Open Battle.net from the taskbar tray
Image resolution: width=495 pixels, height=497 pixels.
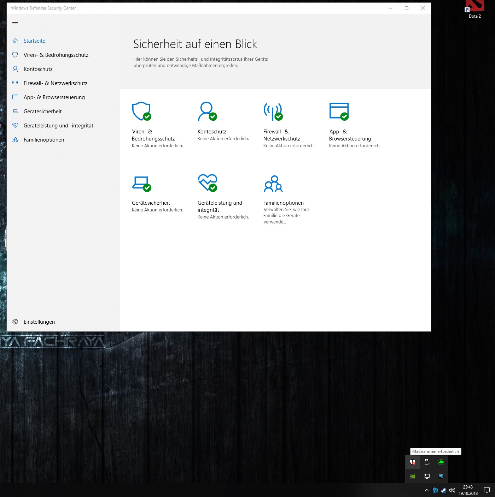coord(435,490)
